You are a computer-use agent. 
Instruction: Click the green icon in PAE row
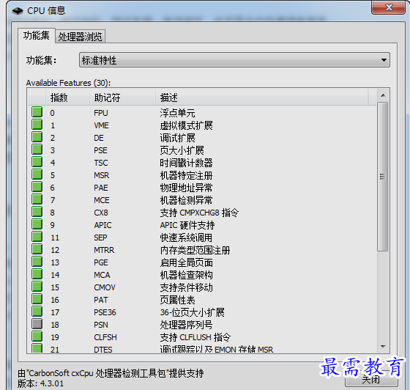tap(37, 187)
